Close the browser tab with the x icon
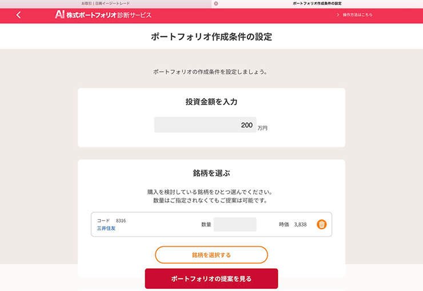The image size is (423, 291). (216, 3)
